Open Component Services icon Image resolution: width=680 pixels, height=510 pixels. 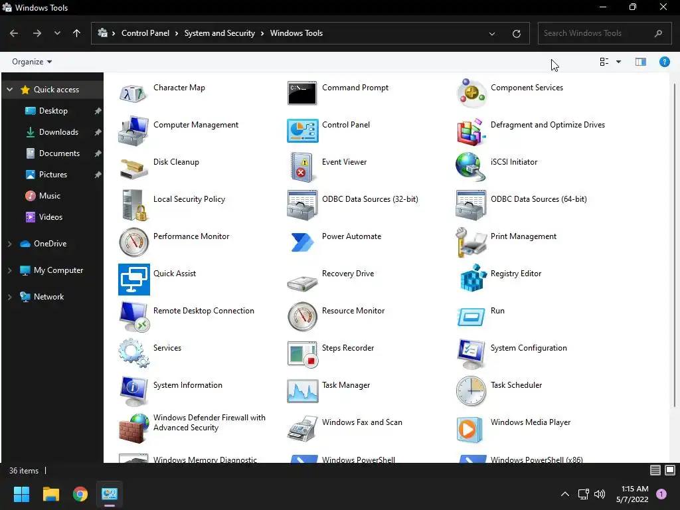tap(471, 94)
